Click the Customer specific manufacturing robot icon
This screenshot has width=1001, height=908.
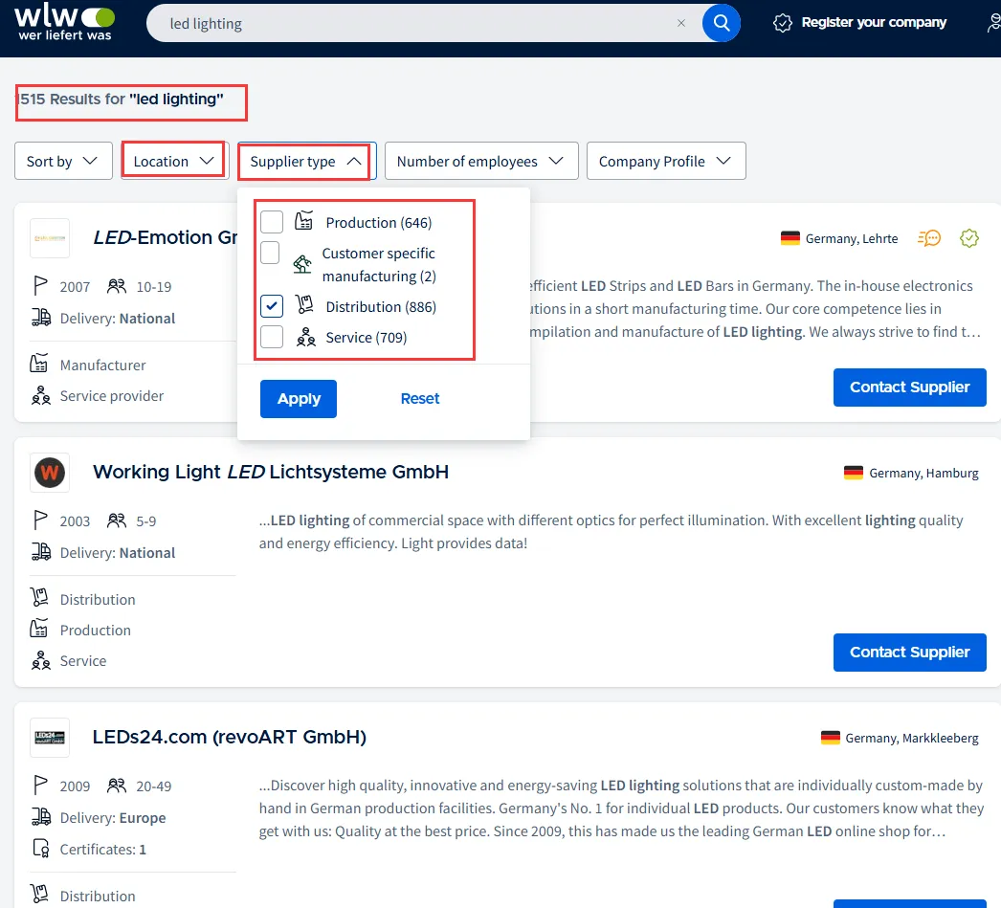(302, 263)
